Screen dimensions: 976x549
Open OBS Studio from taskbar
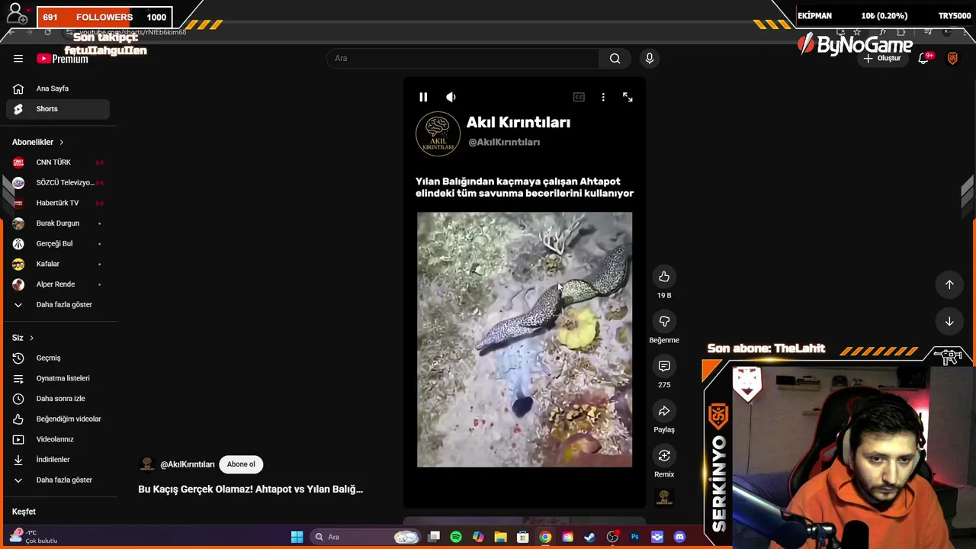click(612, 537)
